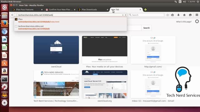Viewport: 200px width, 112px height.
Task: Open LibreOffice Writer from the launcher
Action: 4,40
